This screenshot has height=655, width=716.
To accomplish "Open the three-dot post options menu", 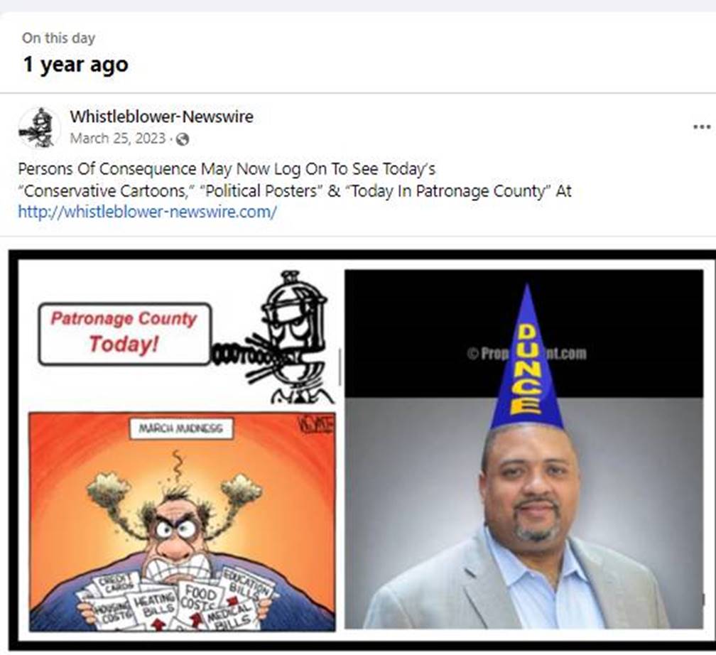I will point(701,126).
